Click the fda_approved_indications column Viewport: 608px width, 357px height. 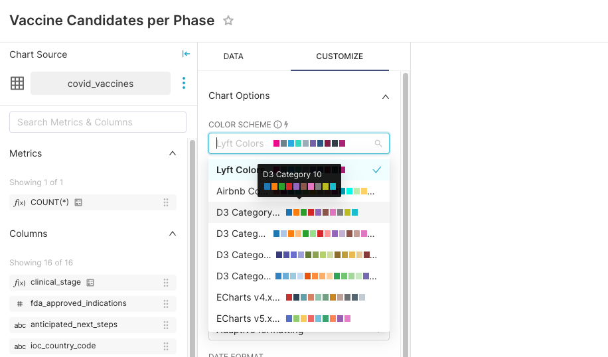(x=78, y=303)
